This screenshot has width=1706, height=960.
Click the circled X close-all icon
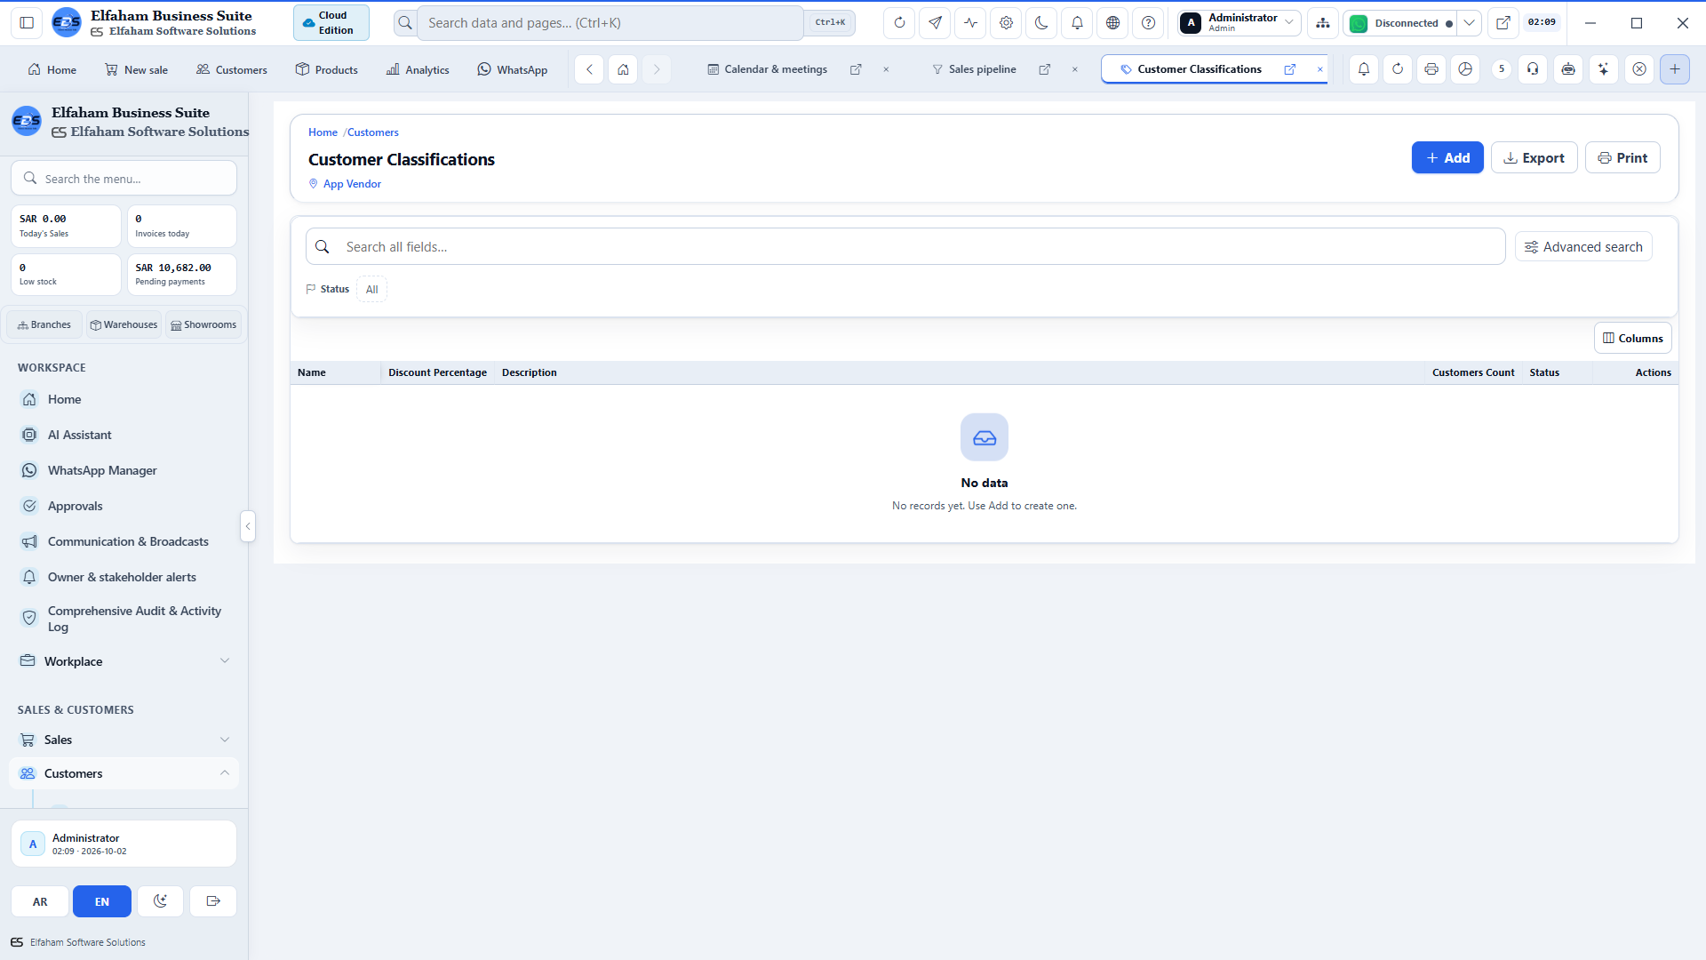(1639, 69)
